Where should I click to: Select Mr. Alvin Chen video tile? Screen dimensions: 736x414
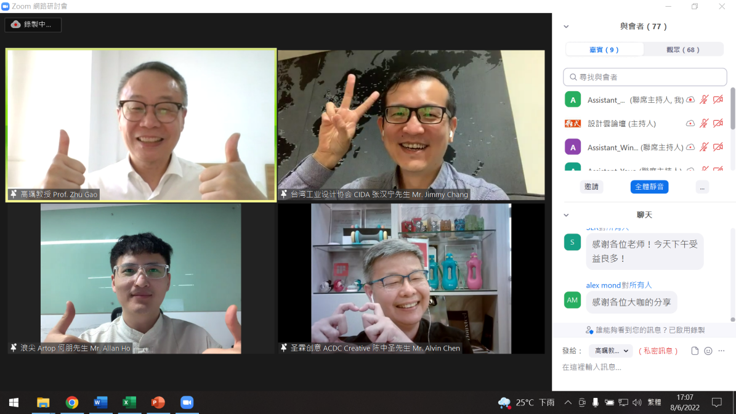411,278
